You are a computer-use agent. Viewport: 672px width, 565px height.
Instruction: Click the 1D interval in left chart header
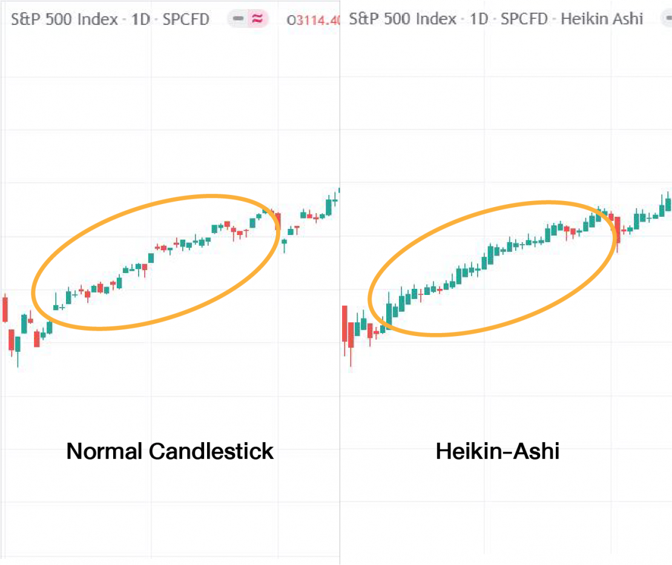(140, 19)
